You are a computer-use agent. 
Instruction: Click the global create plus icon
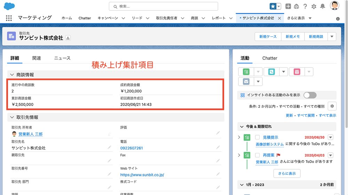(x=288, y=6)
